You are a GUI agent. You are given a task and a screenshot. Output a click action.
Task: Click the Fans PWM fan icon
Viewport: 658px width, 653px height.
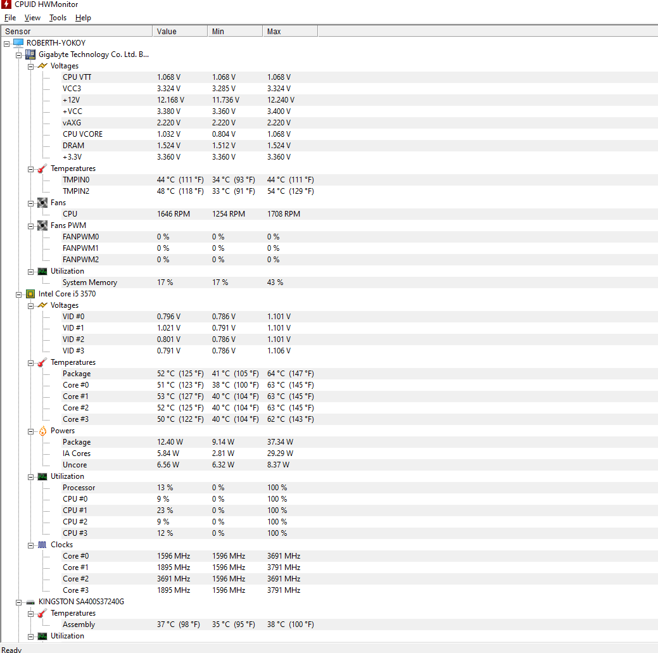pos(42,225)
